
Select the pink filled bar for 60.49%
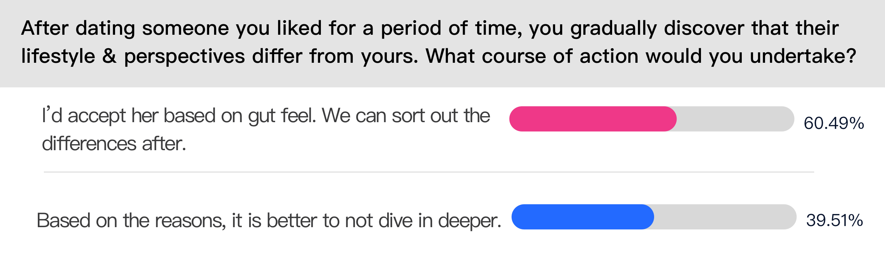tap(593, 119)
